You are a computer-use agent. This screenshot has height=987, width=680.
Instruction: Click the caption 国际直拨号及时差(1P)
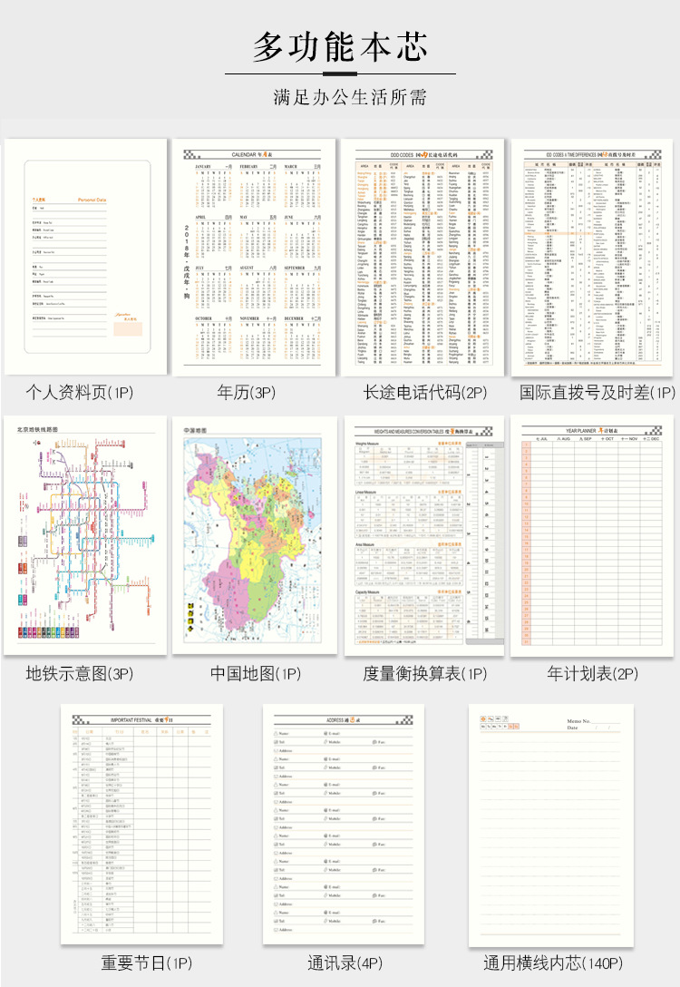(597, 392)
